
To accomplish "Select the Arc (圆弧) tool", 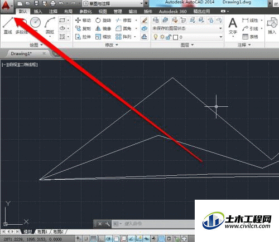I will click(50, 26).
